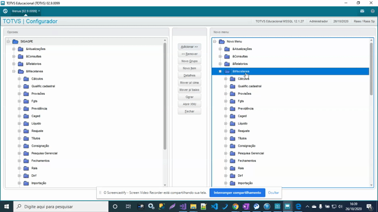Click the Gerar button

pos(190,97)
